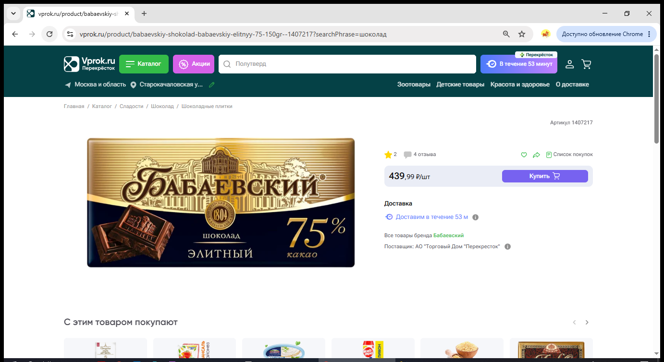Open Бабаевский brand products link
The width and height of the screenshot is (664, 362).
pyautogui.click(x=449, y=235)
